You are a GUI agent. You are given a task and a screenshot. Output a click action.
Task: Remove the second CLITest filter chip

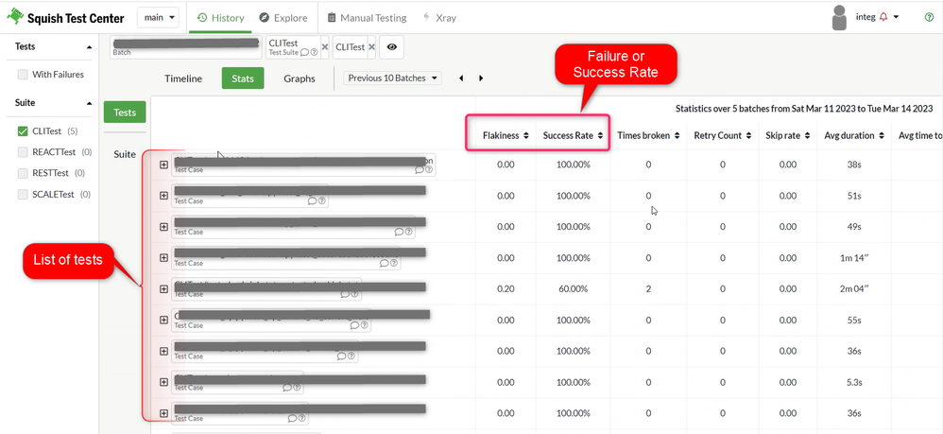(x=371, y=47)
